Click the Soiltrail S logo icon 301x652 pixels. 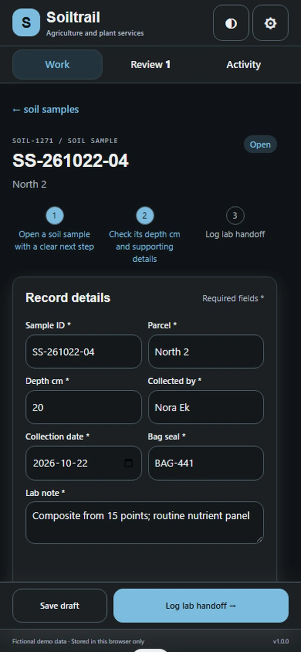(x=26, y=23)
